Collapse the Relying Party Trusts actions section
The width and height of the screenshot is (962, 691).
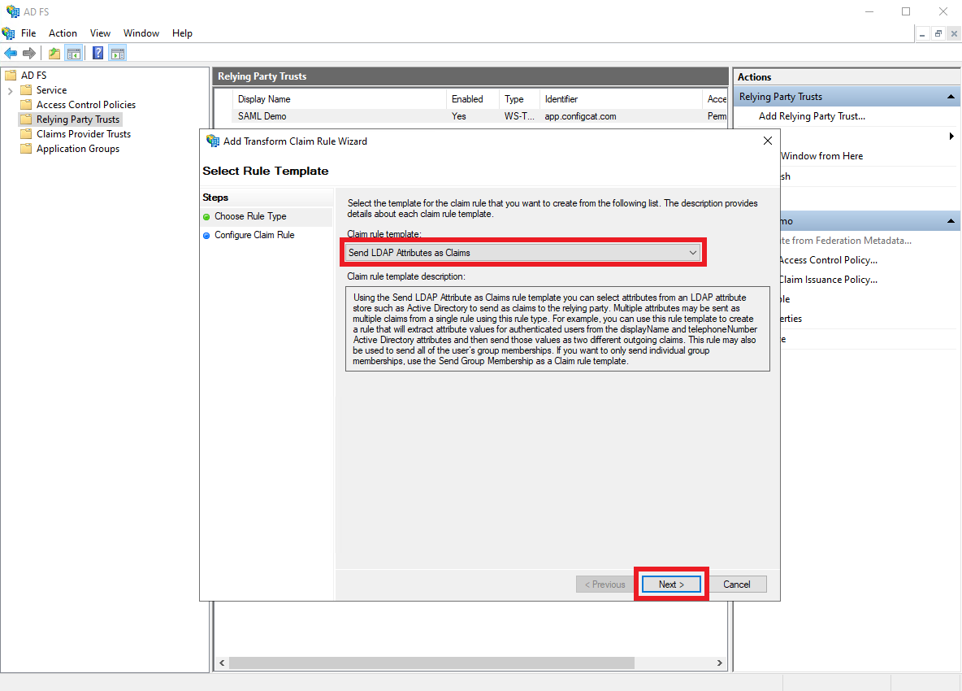point(949,96)
